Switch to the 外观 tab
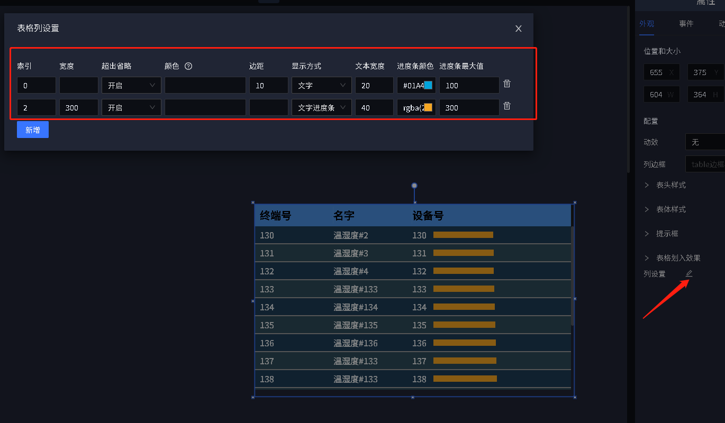Screen dimensions: 725x423 (647, 24)
